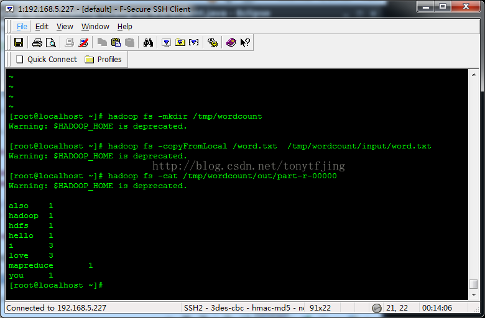Click the Quick Connect button
This screenshot has width=485, height=318.
[x=47, y=60]
